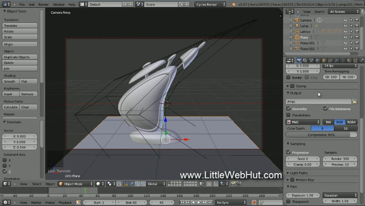Click the timeline record keyframe button
365x206 pixels.
254,202
